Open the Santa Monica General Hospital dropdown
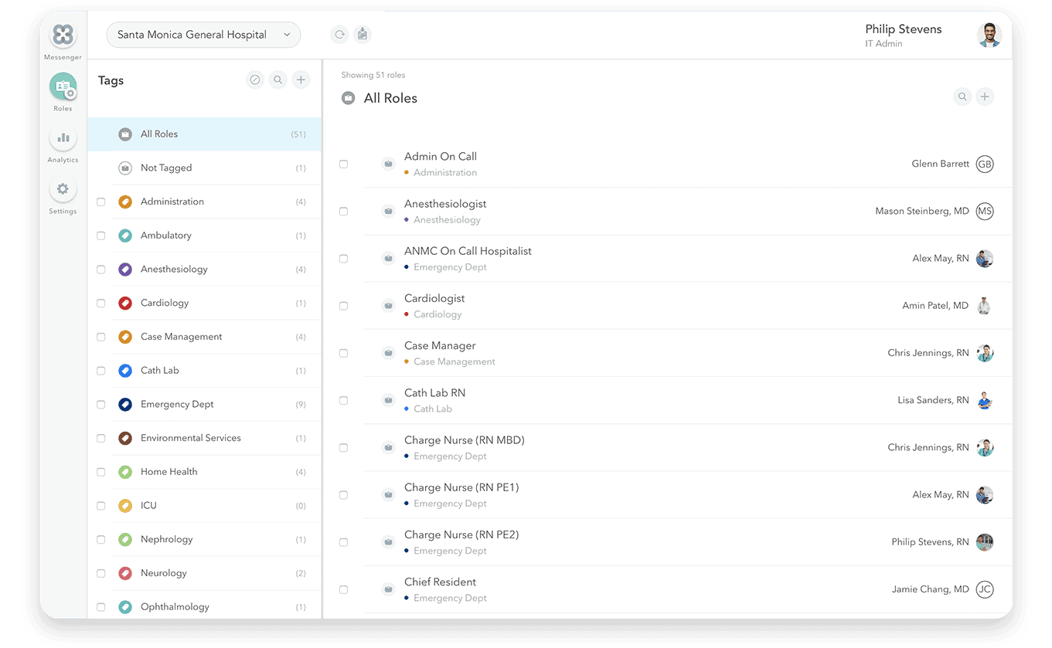This screenshot has height=648, width=1052. tap(203, 35)
